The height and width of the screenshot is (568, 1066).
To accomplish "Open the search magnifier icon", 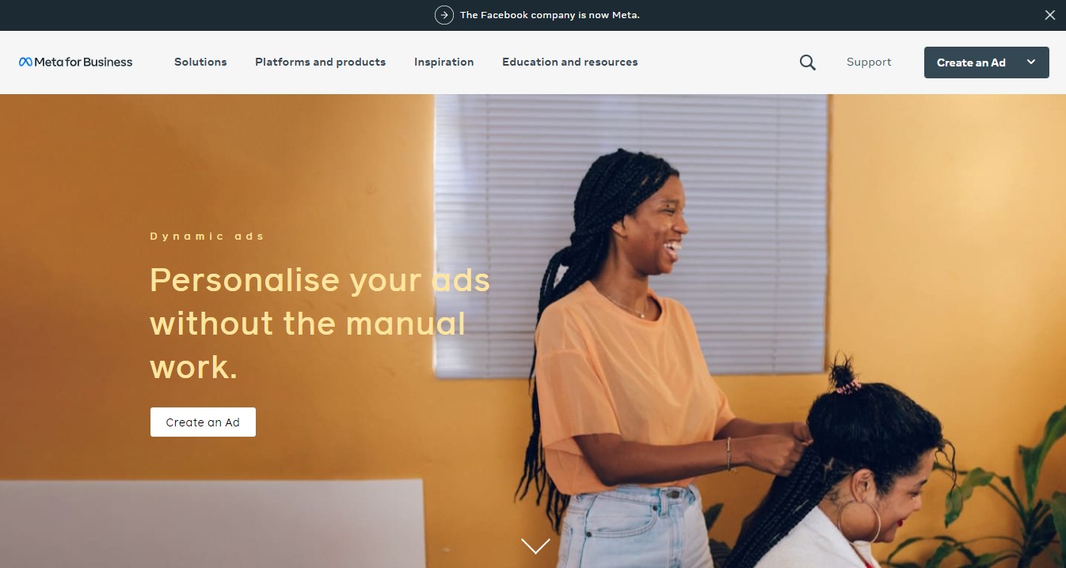I will pyautogui.click(x=807, y=62).
